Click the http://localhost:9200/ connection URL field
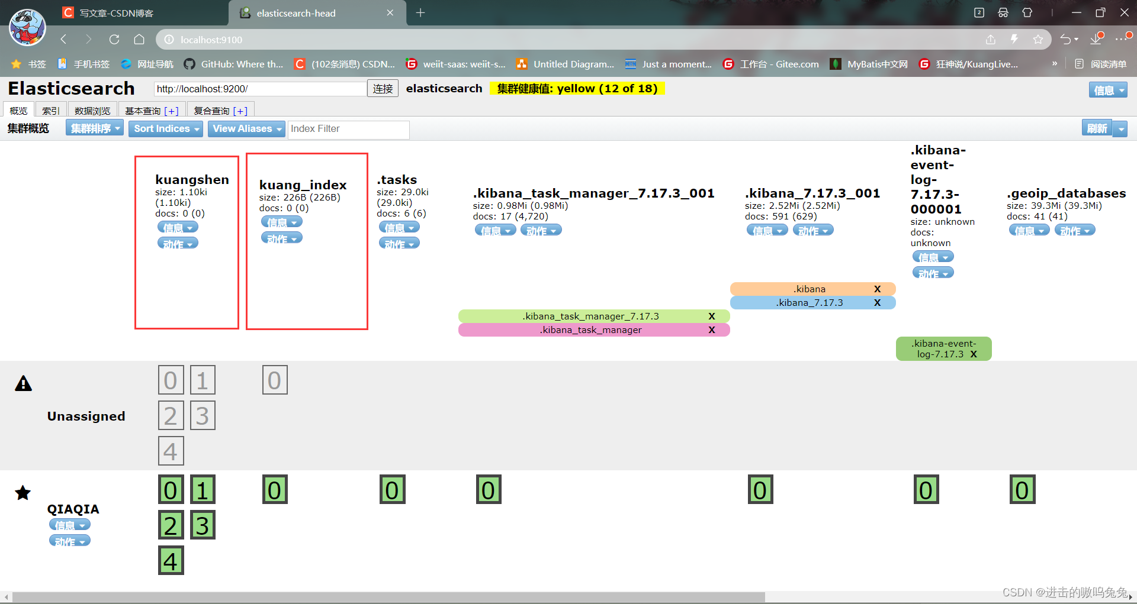The width and height of the screenshot is (1137, 604). [260, 89]
